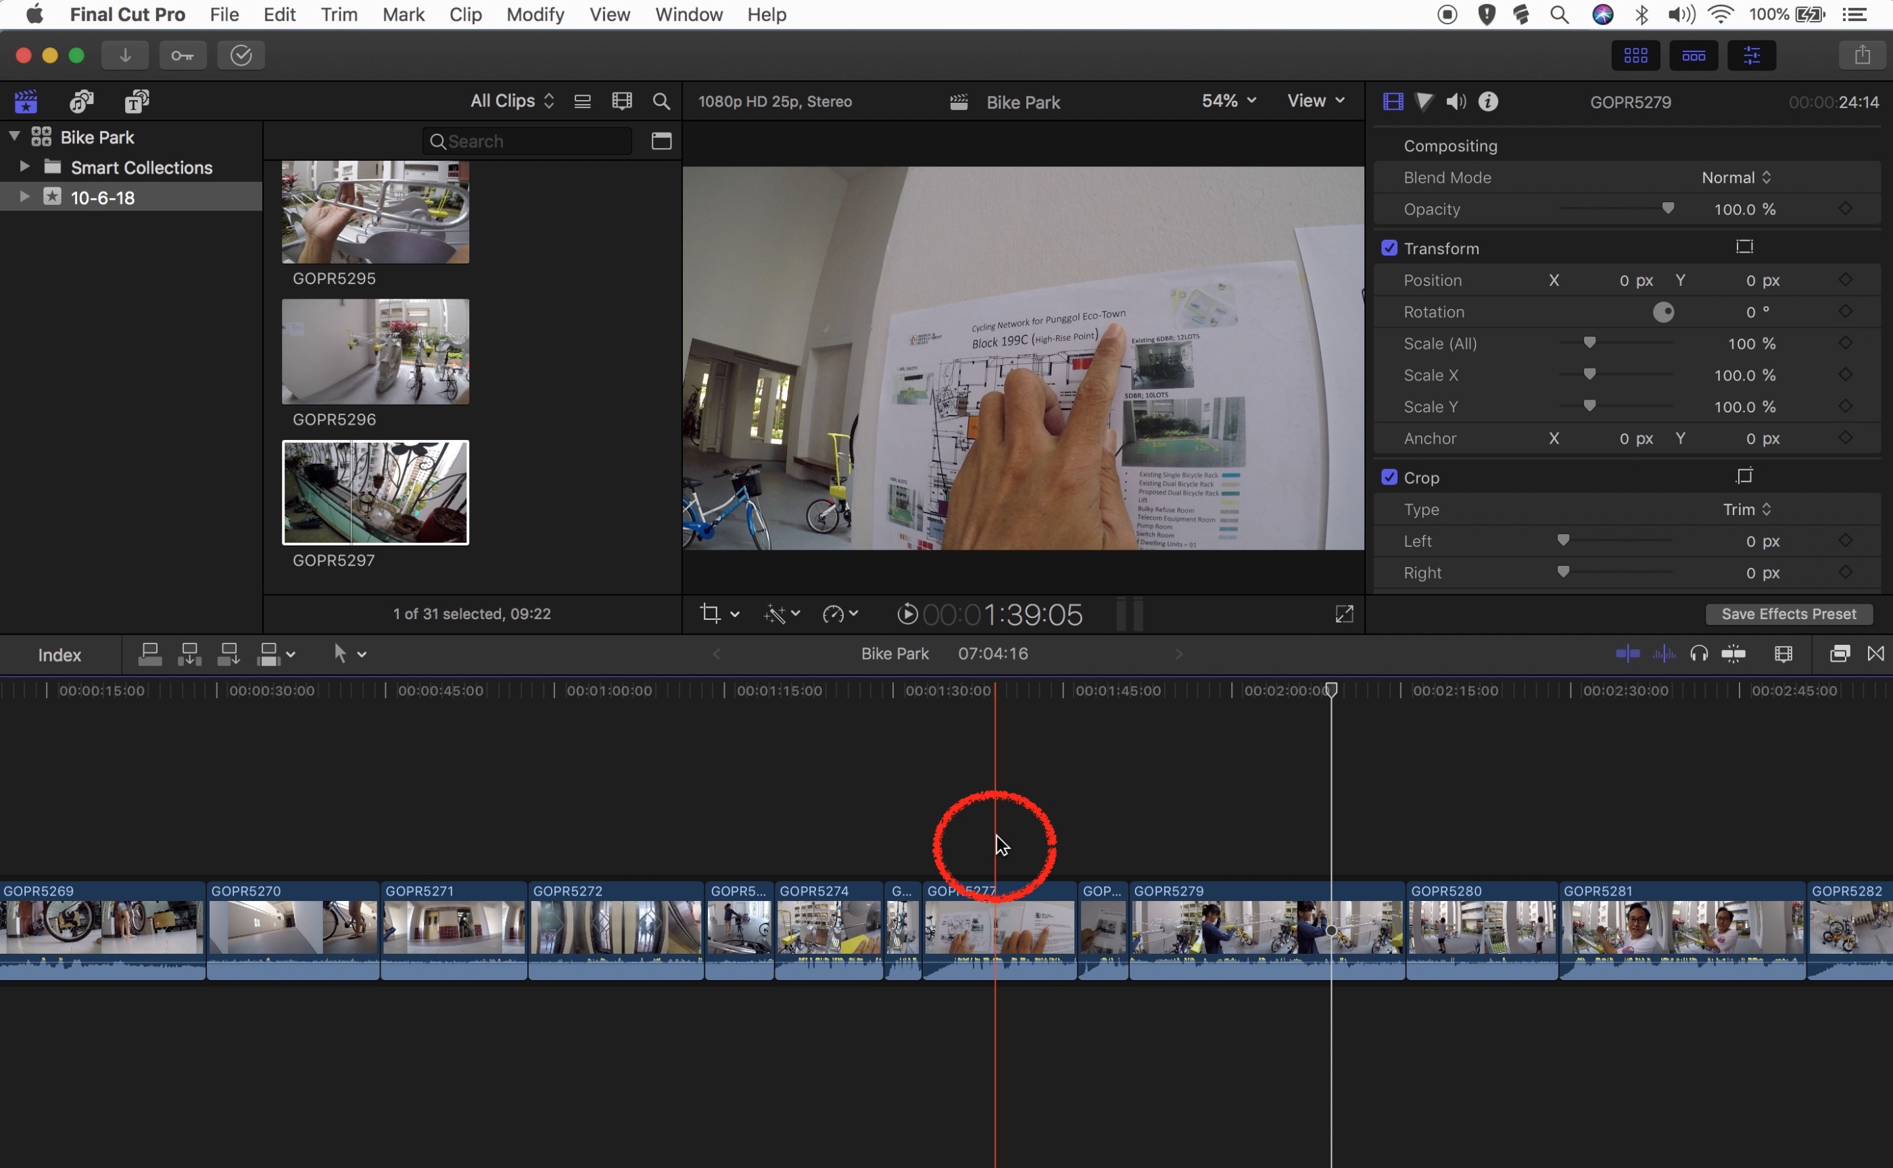Open the Trim menu in menu bar
The height and width of the screenshot is (1168, 1893).
click(x=338, y=15)
